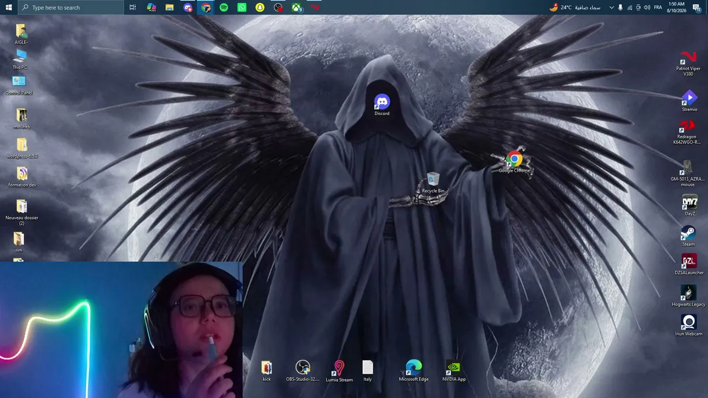
Task: Select the AIGLE- user folder icon
Action: (21, 34)
